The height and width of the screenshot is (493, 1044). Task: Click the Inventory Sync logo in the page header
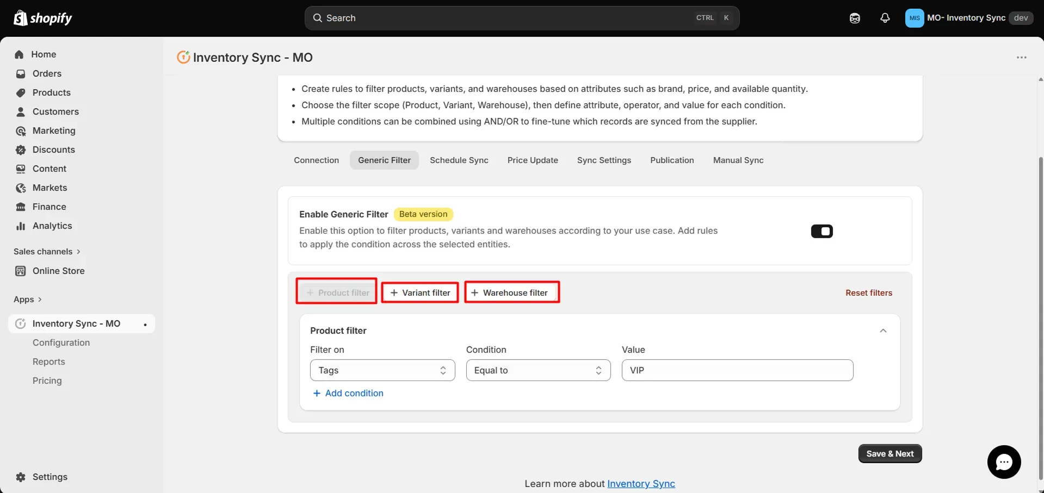coord(183,57)
